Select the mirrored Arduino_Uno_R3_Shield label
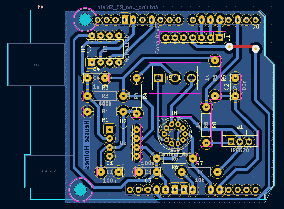The width and height of the screenshot is (284, 209). tap(128, 7)
